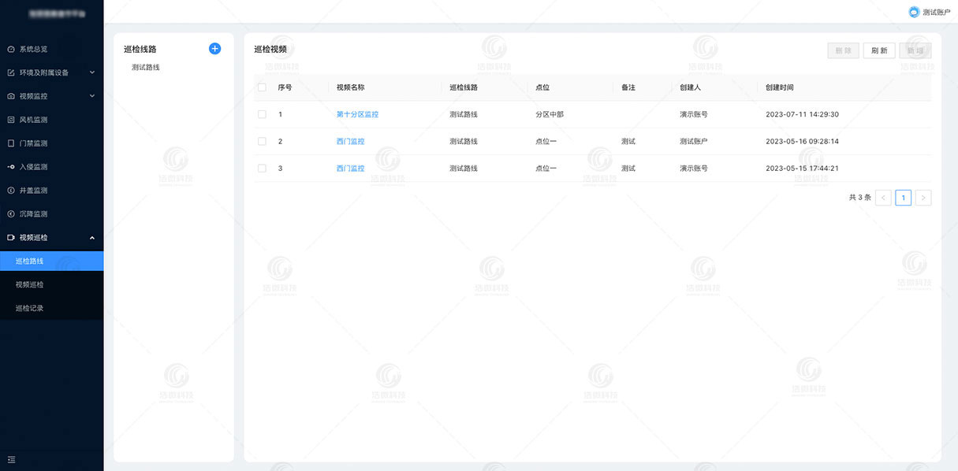Select the 入侵监测 monitoring item

35,166
